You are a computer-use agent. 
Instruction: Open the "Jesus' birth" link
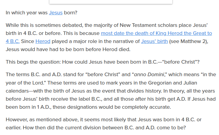coord(154,41)
